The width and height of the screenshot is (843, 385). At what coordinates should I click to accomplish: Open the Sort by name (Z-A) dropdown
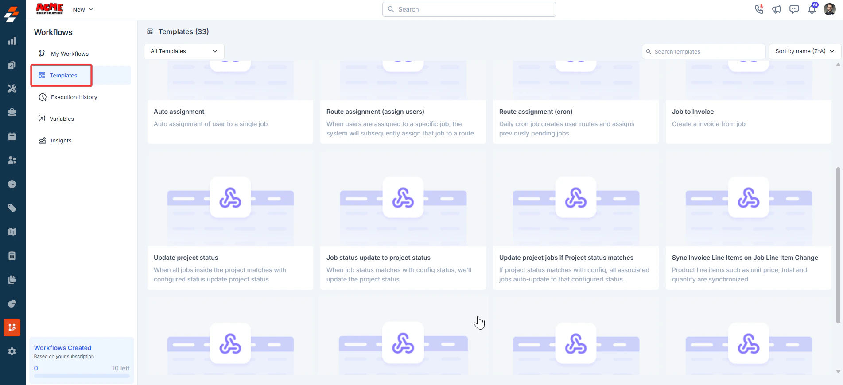coord(805,51)
